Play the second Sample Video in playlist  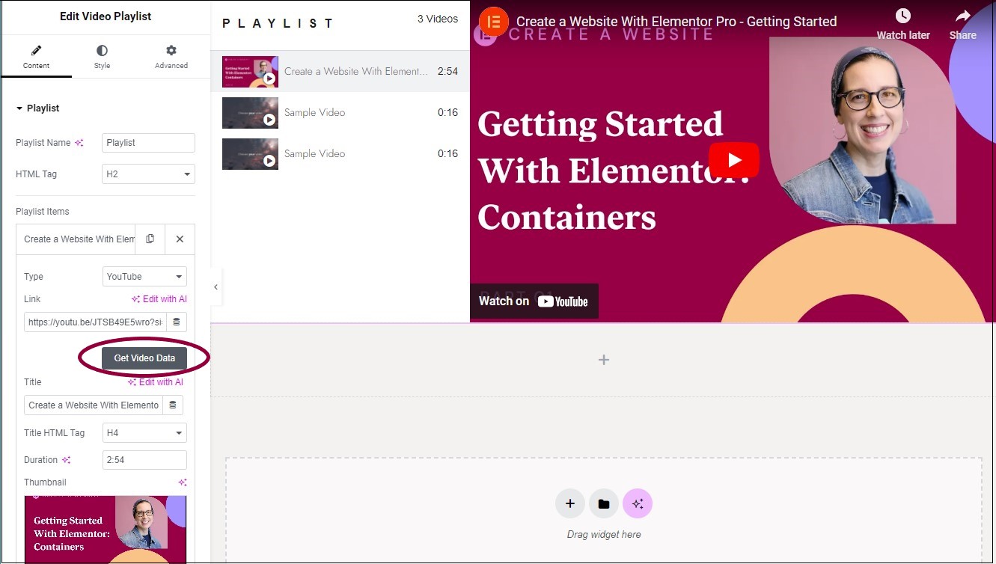click(x=340, y=154)
